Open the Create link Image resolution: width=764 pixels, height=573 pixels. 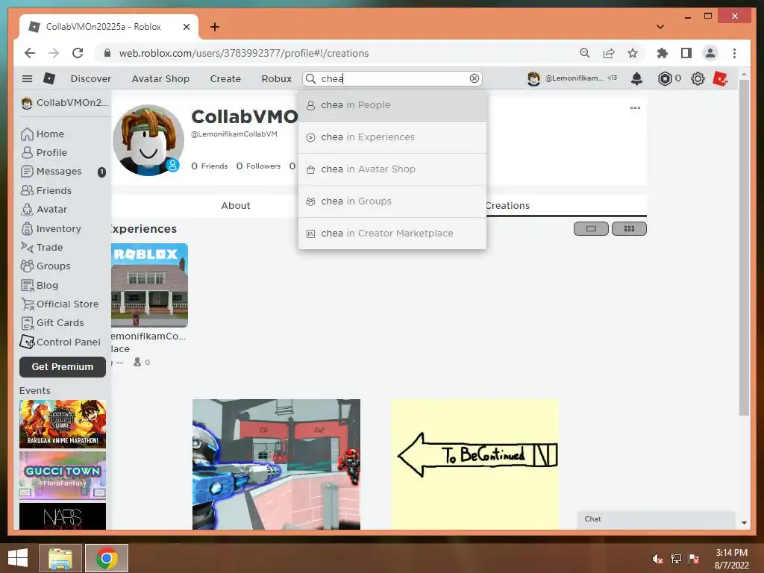pyautogui.click(x=225, y=78)
